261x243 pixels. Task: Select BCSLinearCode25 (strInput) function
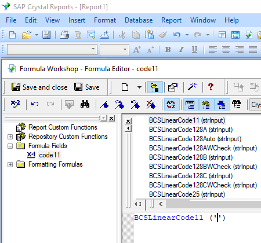click(x=187, y=194)
